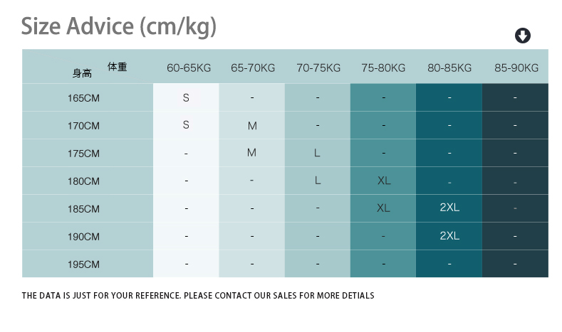Click the 165CM height row label
Viewport: 562px width, 332px height.
click(x=83, y=97)
